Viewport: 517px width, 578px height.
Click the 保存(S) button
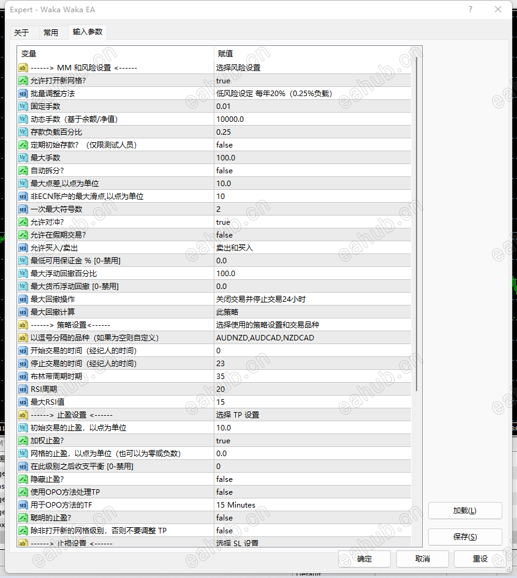point(465,537)
